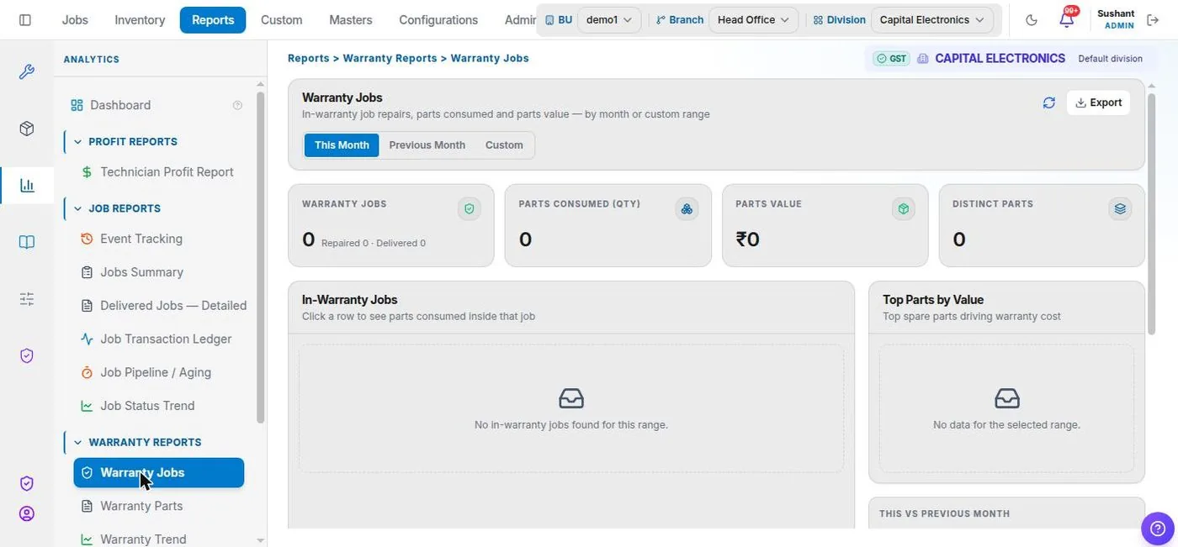This screenshot has height=547, width=1178.
Task: Open the BU demo1 dropdown
Action: point(610,20)
